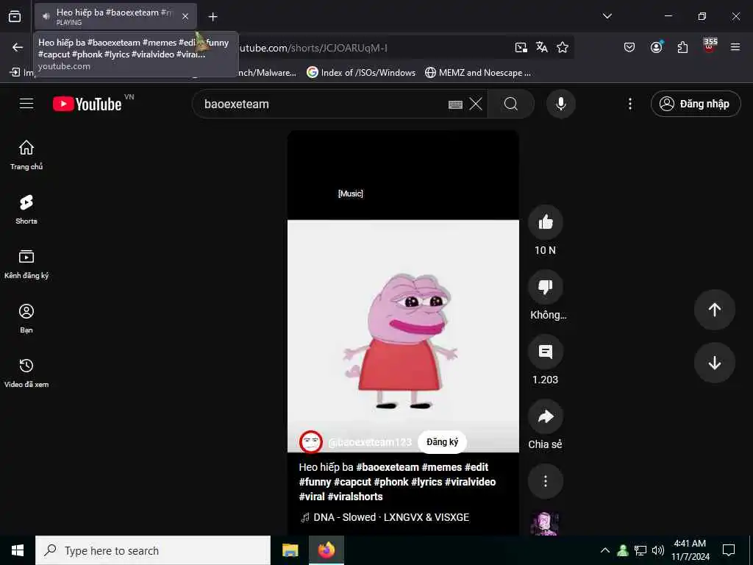Bookmark the page with the star icon

[x=563, y=47]
